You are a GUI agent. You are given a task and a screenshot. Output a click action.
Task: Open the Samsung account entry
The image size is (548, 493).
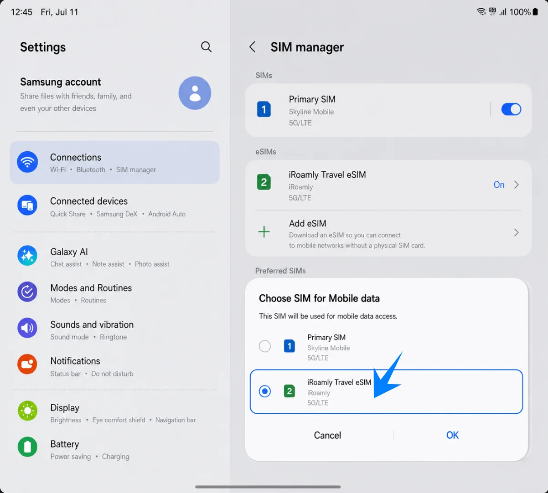tap(114, 94)
